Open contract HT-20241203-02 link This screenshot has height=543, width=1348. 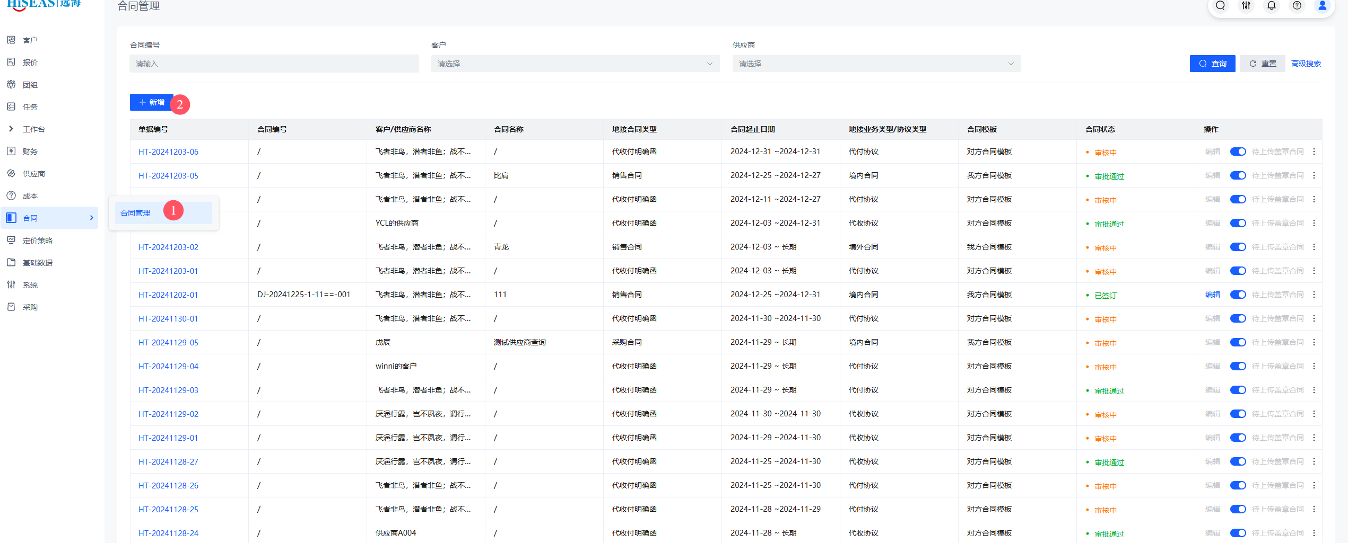pyautogui.click(x=168, y=247)
